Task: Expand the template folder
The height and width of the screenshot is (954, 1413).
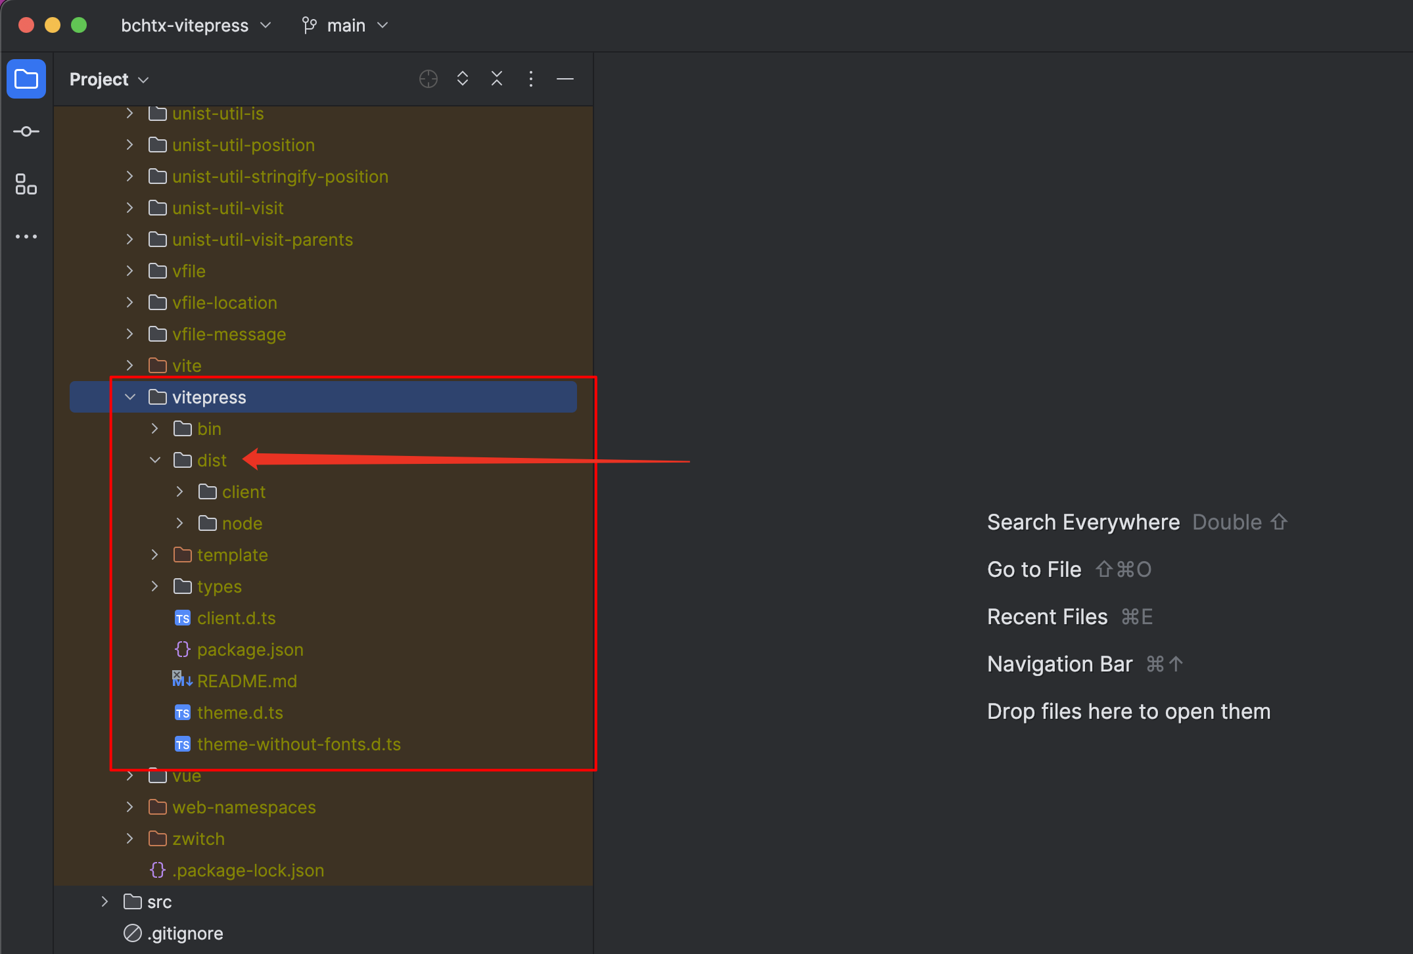Action: tap(155, 555)
